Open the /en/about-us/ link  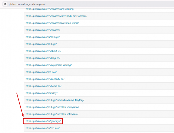[x=43, y=51]
